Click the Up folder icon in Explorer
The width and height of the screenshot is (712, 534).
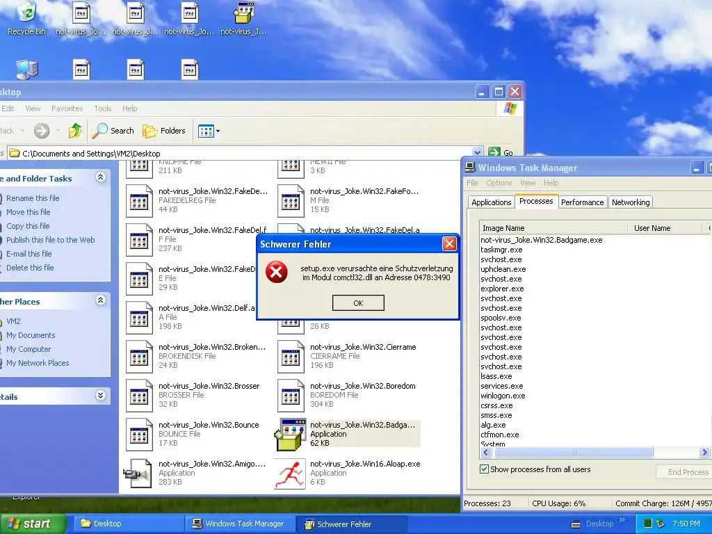(74, 131)
